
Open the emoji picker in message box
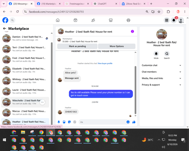pyautogui.click(x=128, y=122)
